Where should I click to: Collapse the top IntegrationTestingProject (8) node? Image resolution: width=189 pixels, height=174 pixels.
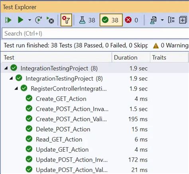(6, 68)
